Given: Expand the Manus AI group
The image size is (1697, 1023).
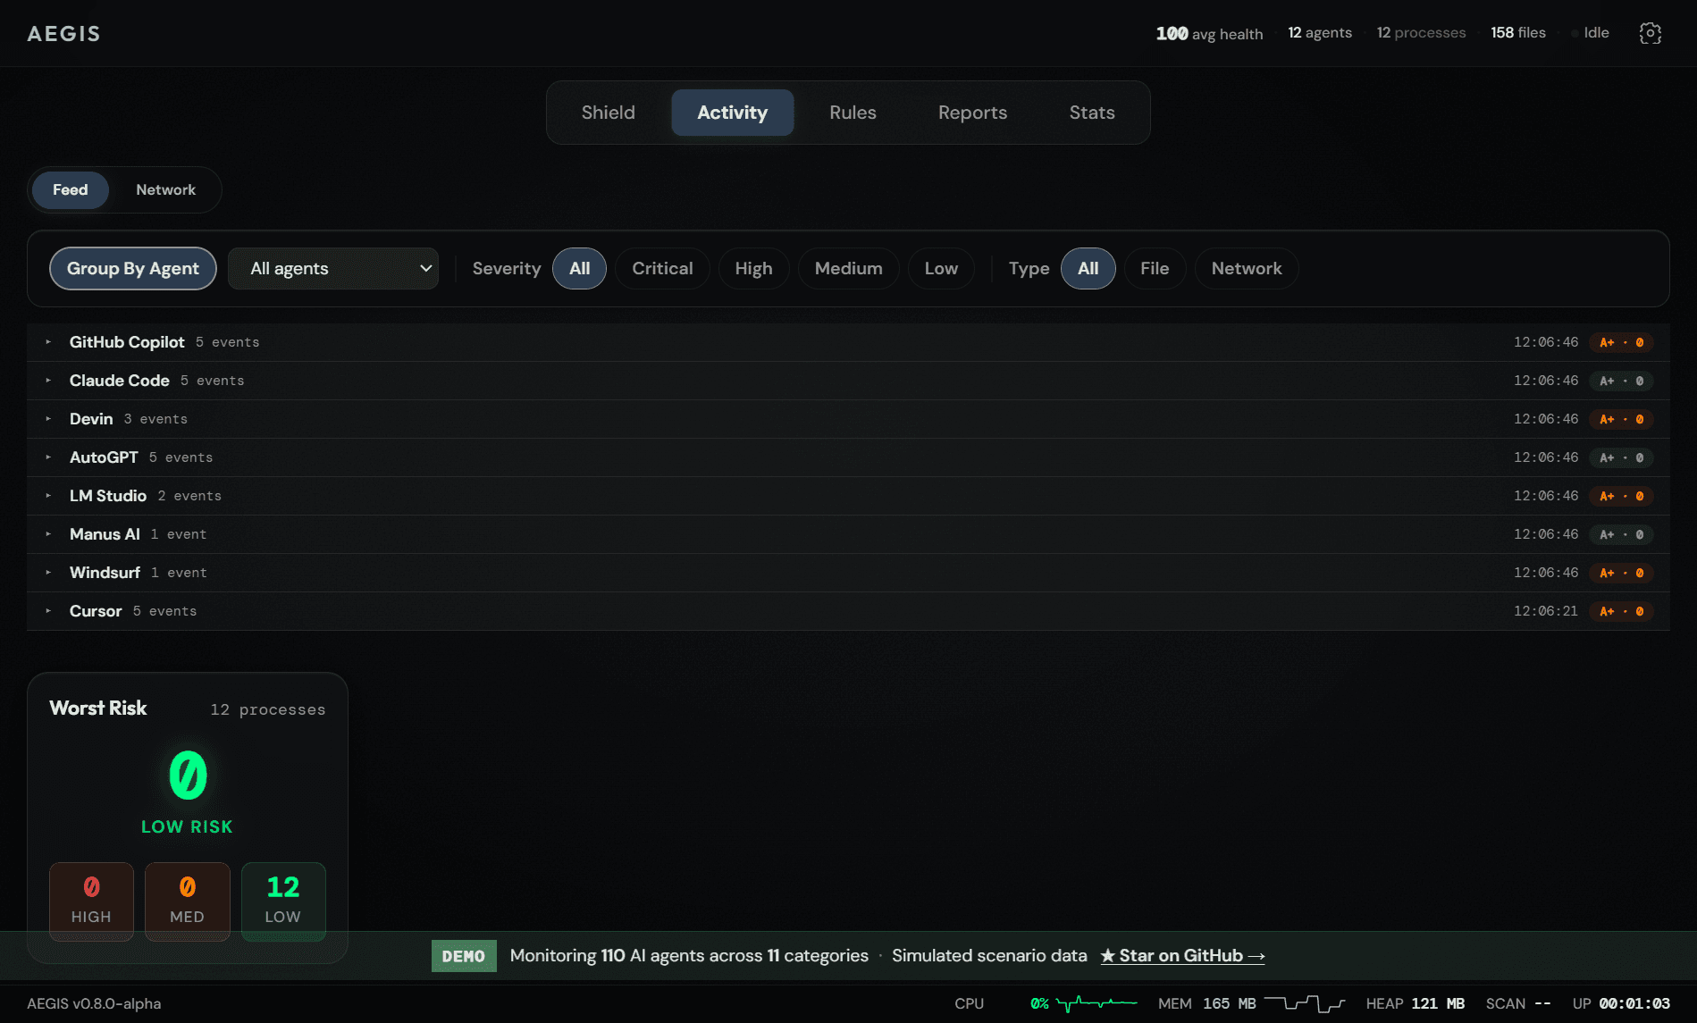Looking at the screenshot, I should coord(848,534).
